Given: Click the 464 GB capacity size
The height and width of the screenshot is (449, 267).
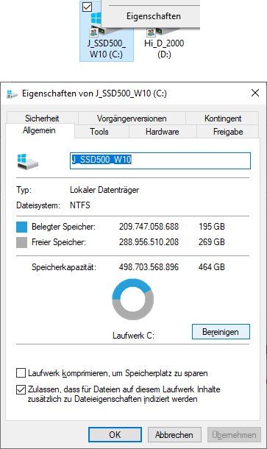Looking at the screenshot, I should tap(212, 267).
